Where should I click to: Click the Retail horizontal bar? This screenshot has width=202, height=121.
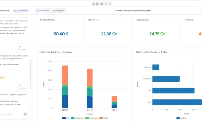point(177,102)
